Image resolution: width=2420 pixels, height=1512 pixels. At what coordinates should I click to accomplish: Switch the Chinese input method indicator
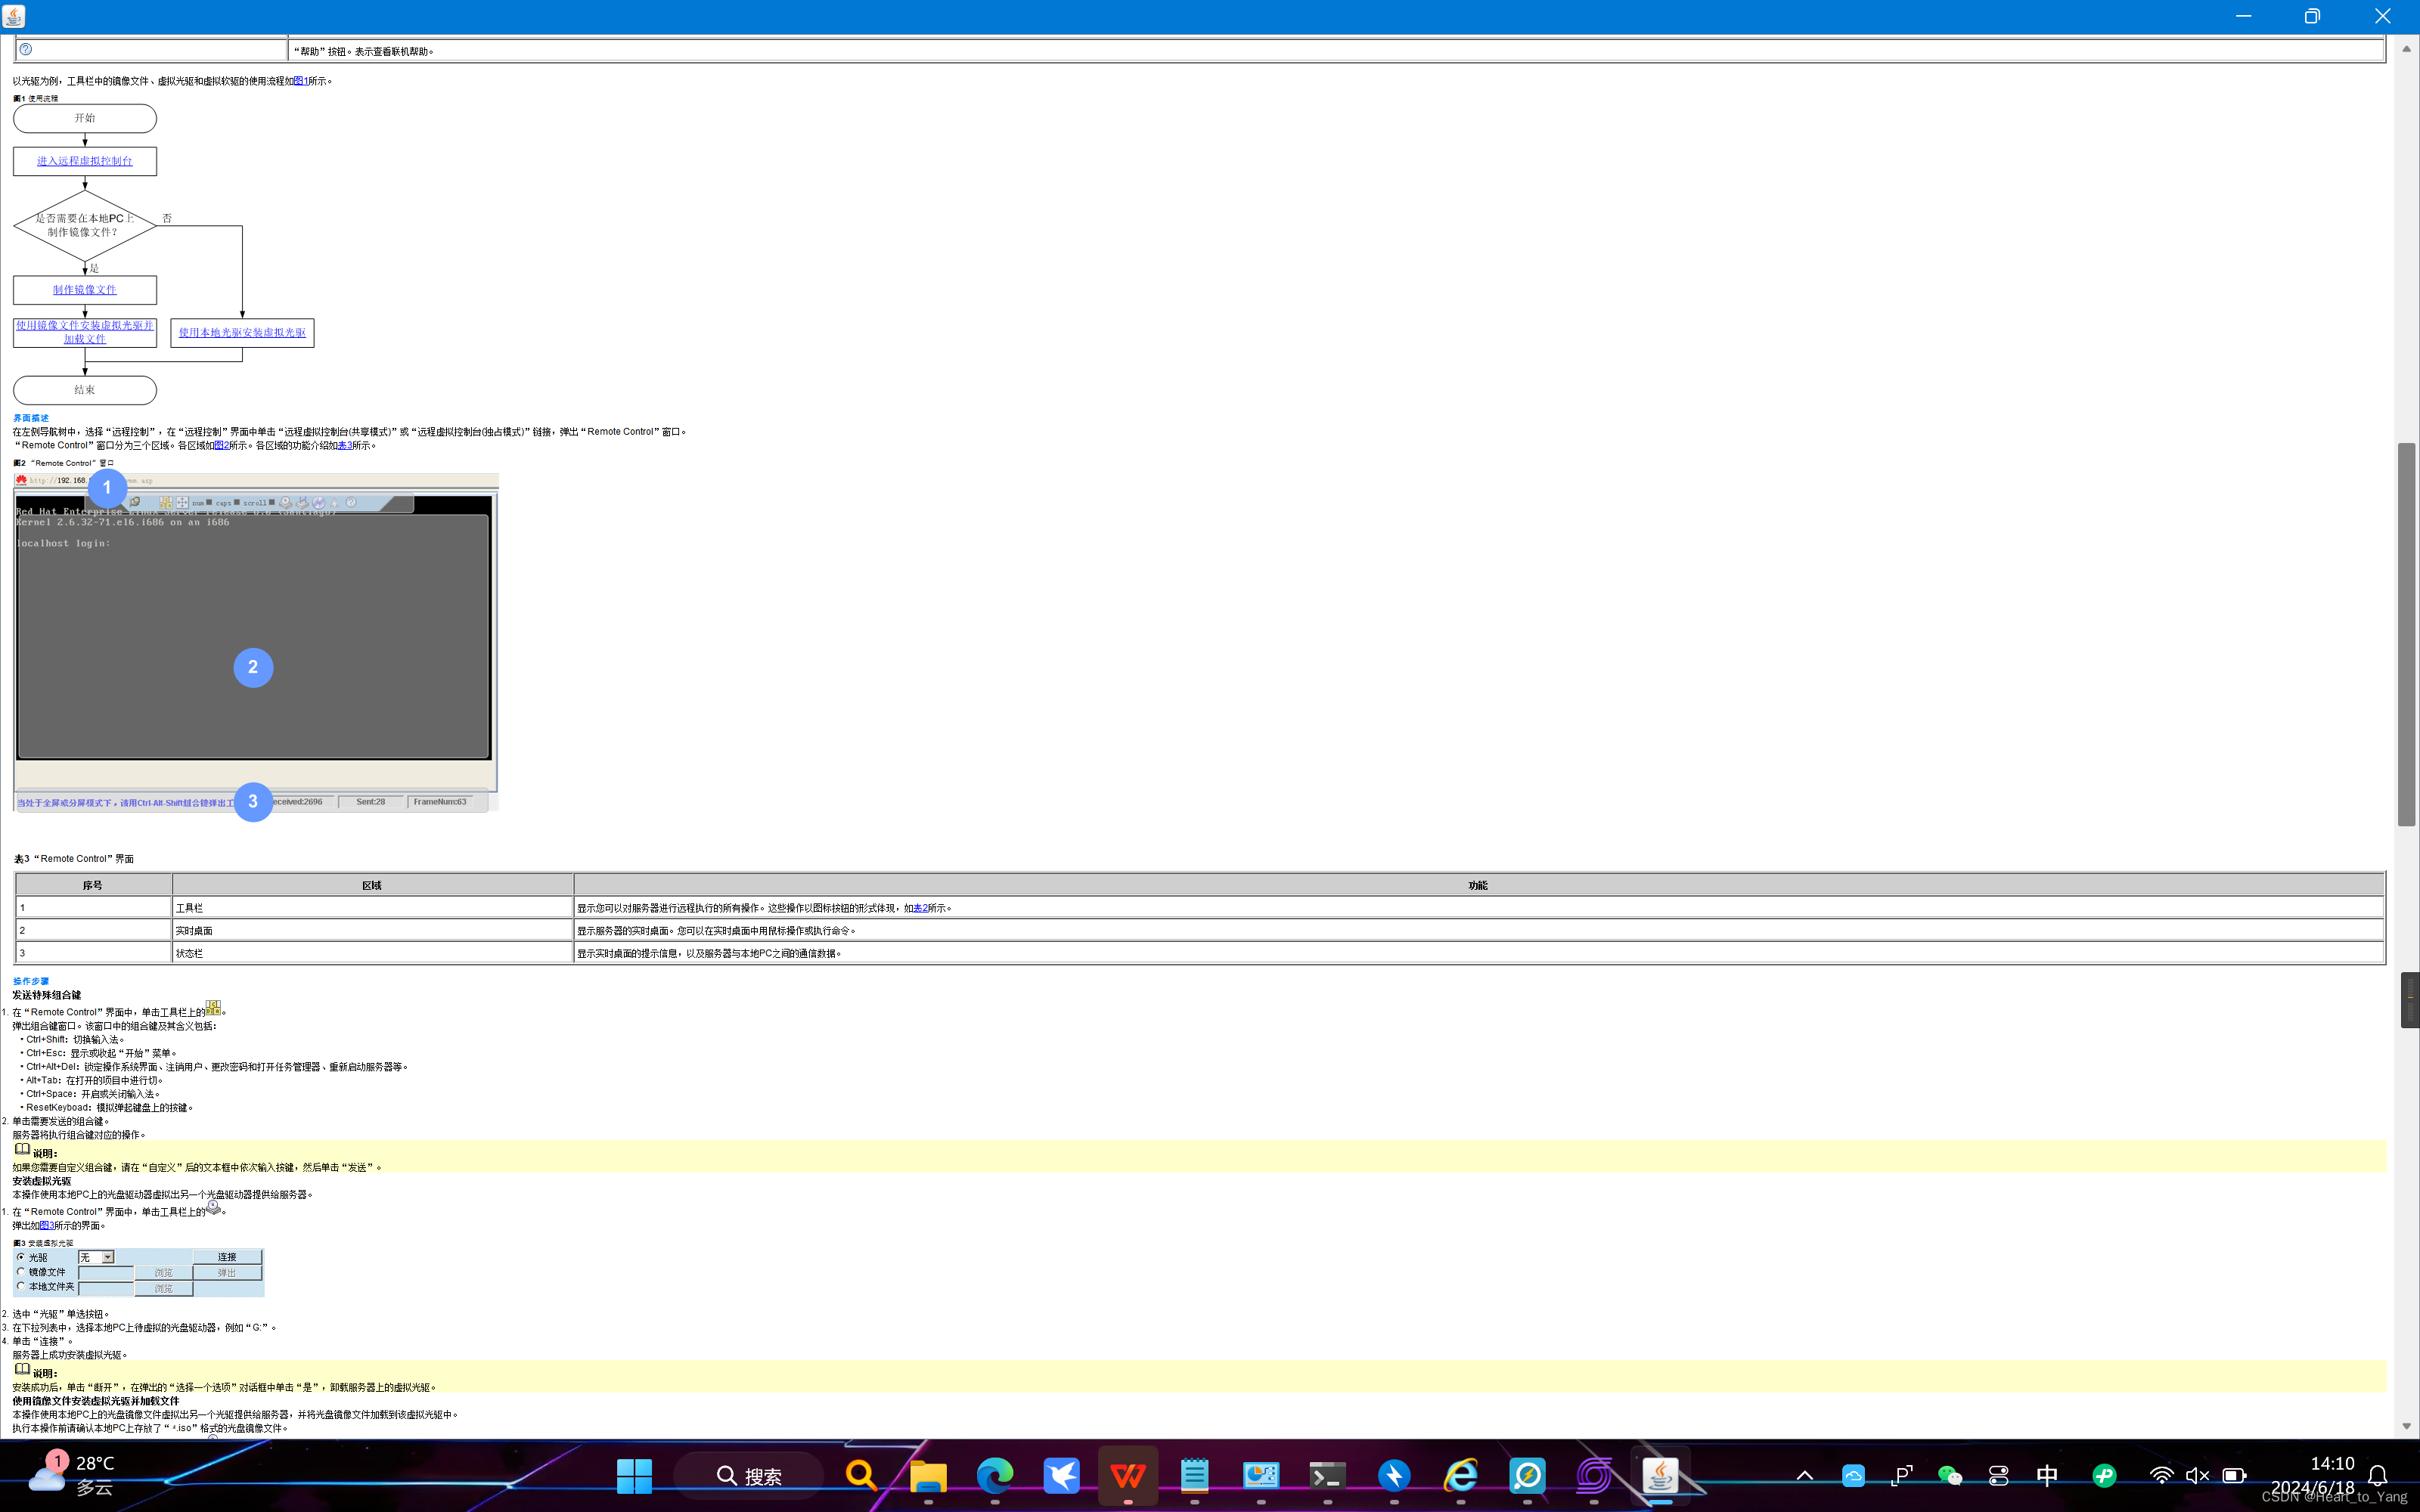click(x=2046, y=1476)
